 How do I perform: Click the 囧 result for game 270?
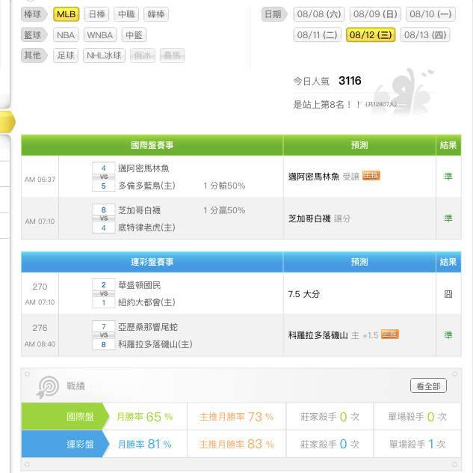pyautogui.click(x=448, y=294)
